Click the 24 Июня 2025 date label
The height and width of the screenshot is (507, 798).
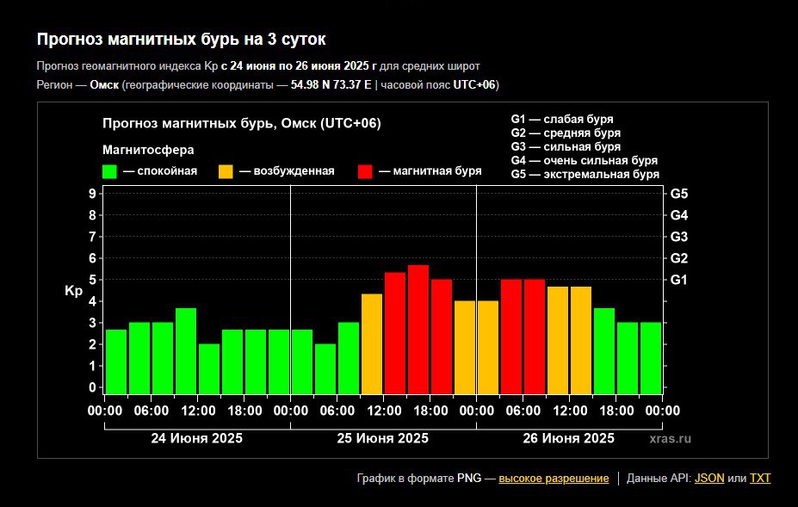(197, 438)
